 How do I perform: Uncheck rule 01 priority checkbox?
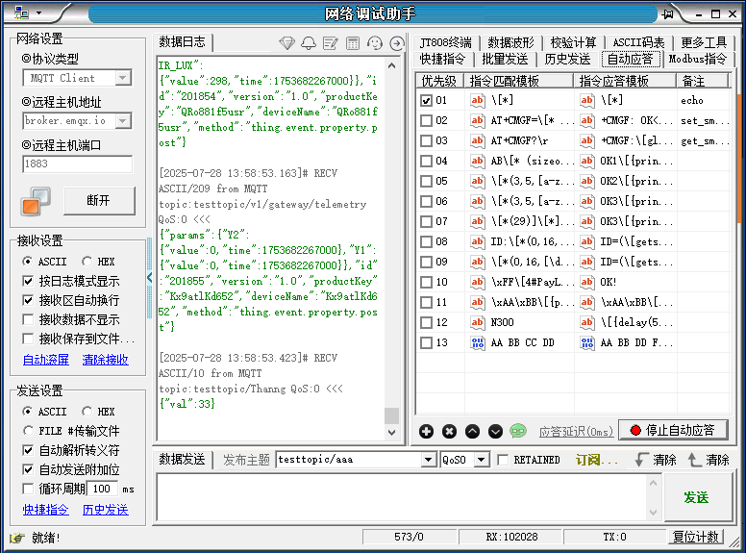(x=426, y=100)
